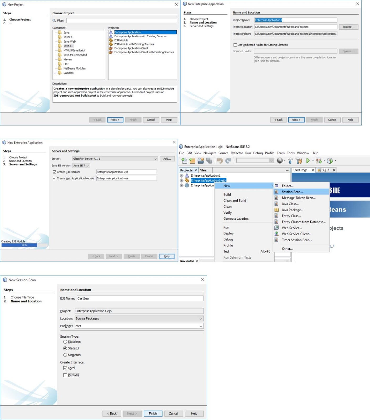Click the EJB Module project type icon
Viewport: 370px width, 420px height.
tap(111, 40)
